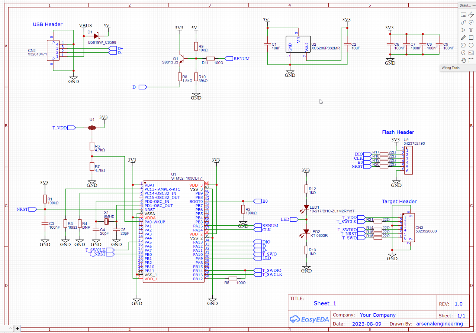This screenshot has width=476, height=333.
Task: Activate the Text tool
Action: coord(471,30)
